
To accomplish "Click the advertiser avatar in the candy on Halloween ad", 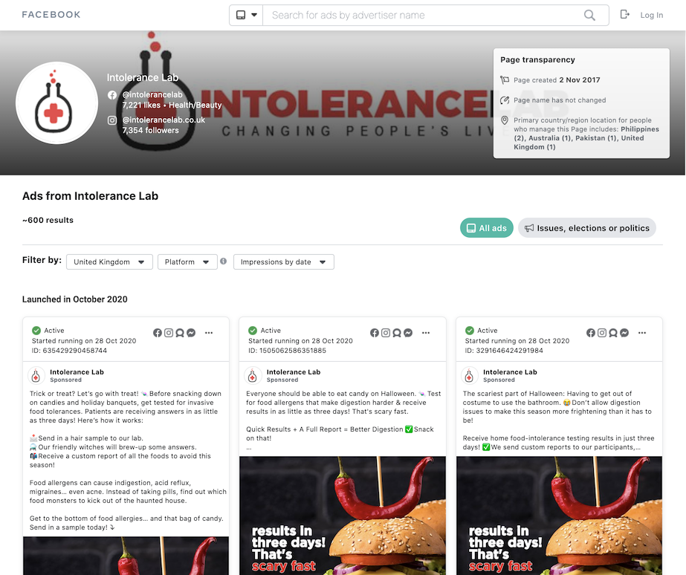I will 253,376.
